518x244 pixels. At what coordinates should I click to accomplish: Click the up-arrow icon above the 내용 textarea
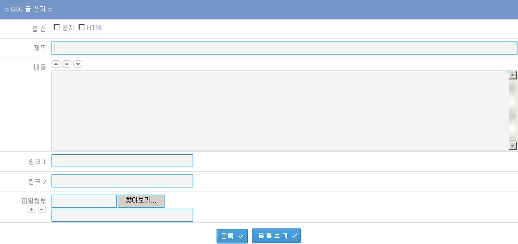[x=56, y=64]
